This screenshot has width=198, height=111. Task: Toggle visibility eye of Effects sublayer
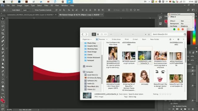171,104
